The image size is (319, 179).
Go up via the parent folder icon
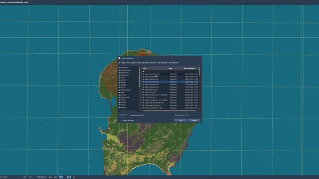[x=144, y=72]
